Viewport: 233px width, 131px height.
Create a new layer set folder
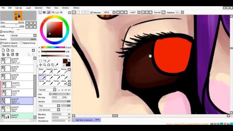point(12,50)
